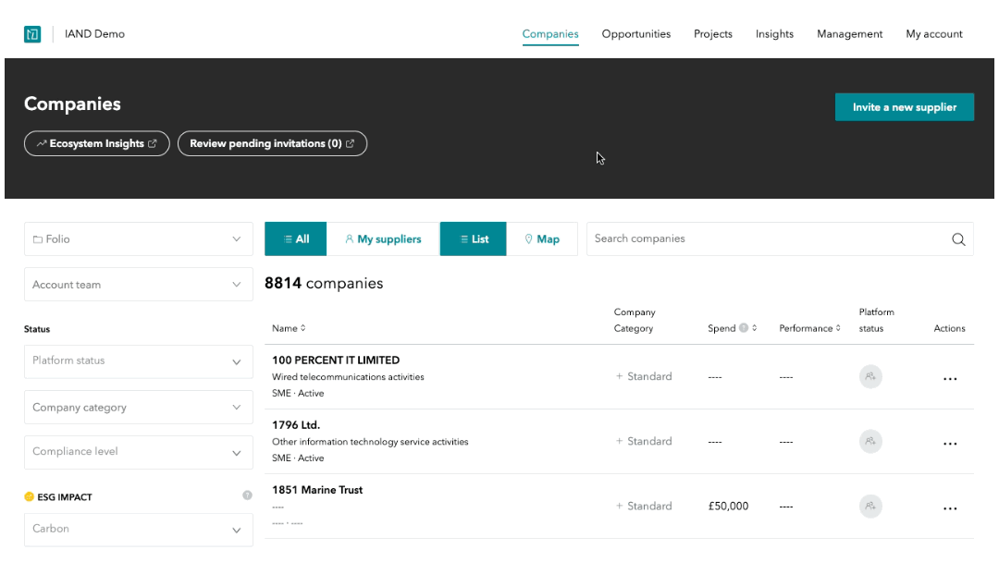
Task: Add category plus icon for 100 PERCENT IT LIMITED
Action: point(619,376)
